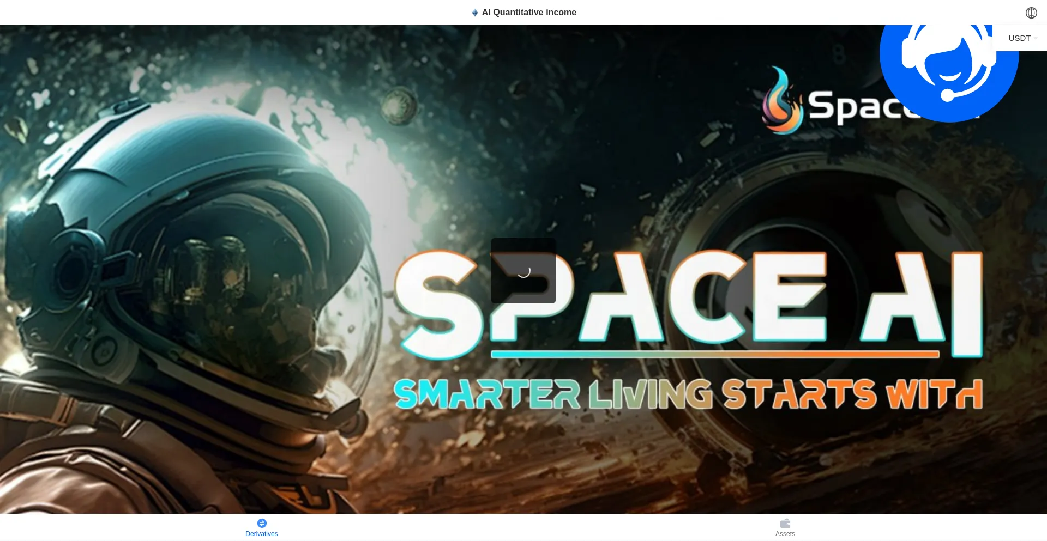
Task: Click the blue Derivatives swap icon
Action: pos(262,523)
